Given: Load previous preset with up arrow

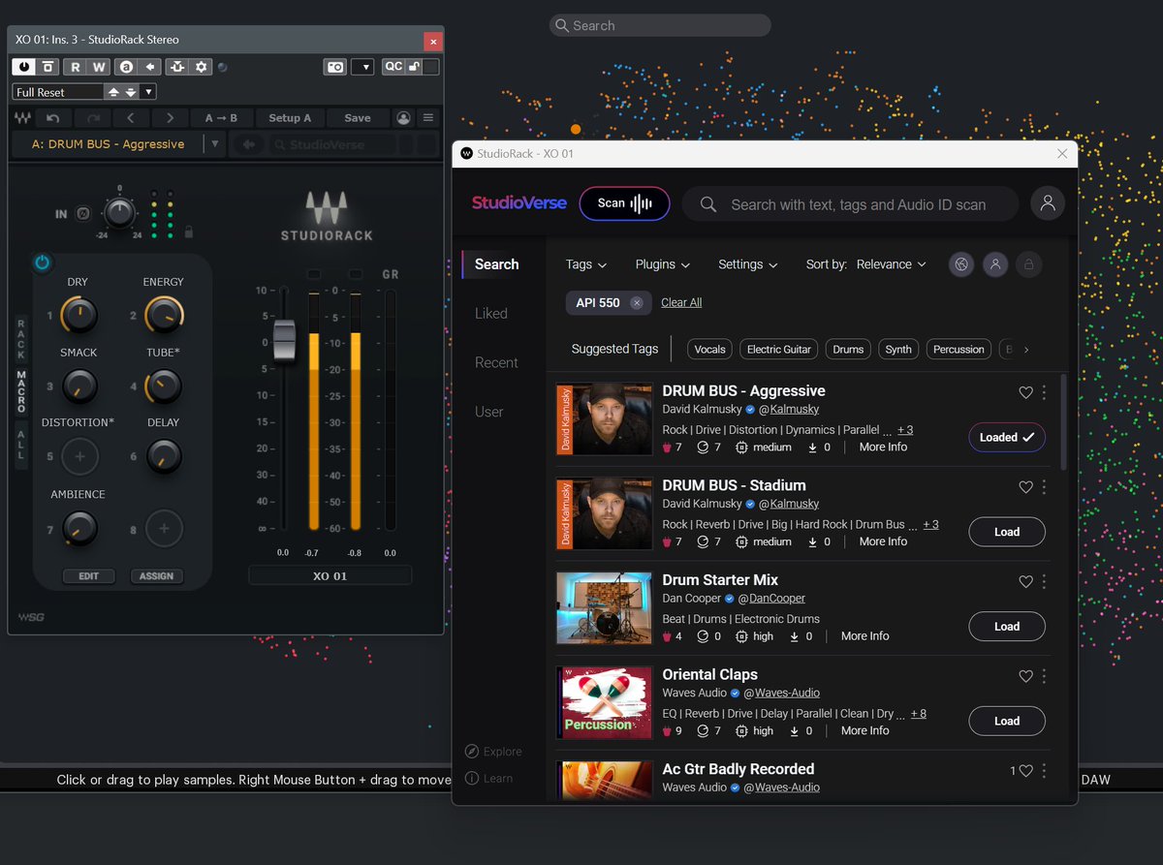Looking at the screenshot, I should [112, 92].
